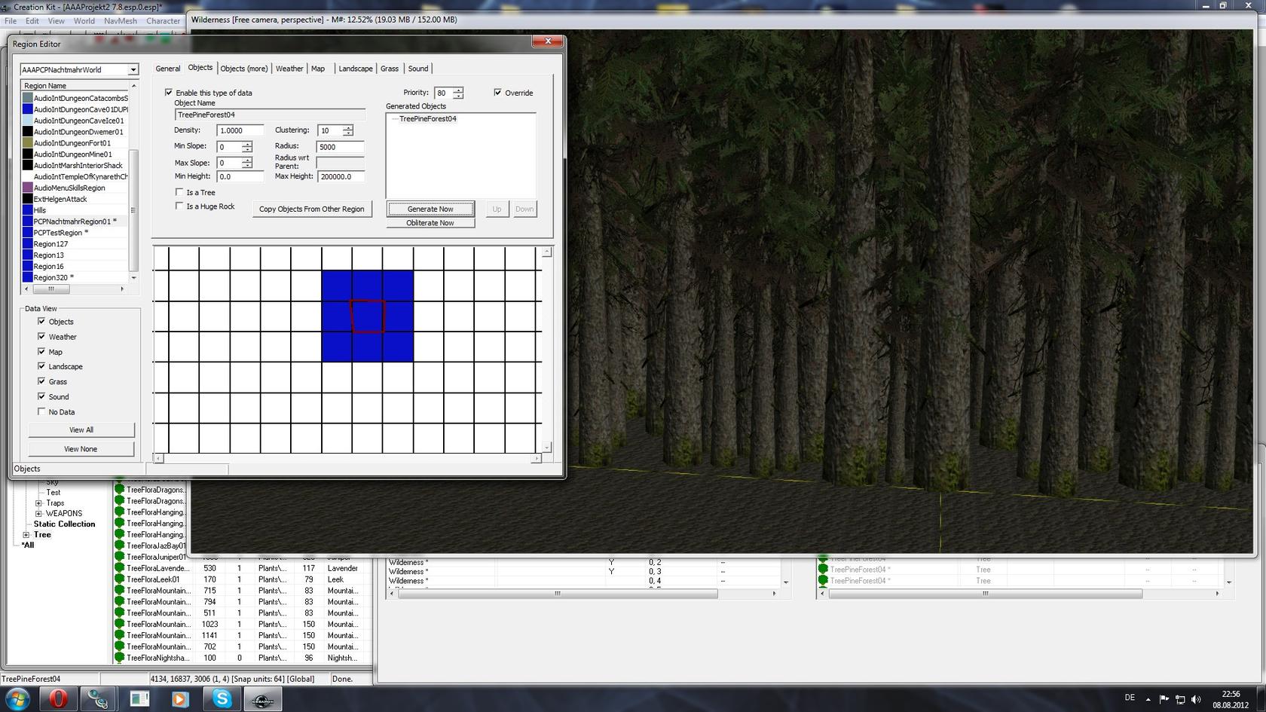Open the AAAPCPNachtmahrWorld worldspace dropdown
This screenshot has width=1266, height=712.
[x=133, y=70]
